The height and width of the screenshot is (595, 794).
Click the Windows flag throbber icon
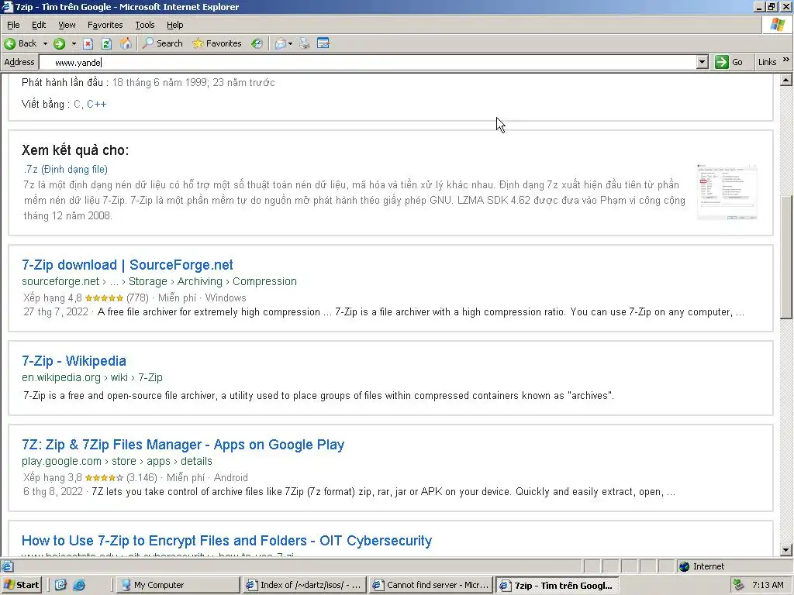click(778, 25)
